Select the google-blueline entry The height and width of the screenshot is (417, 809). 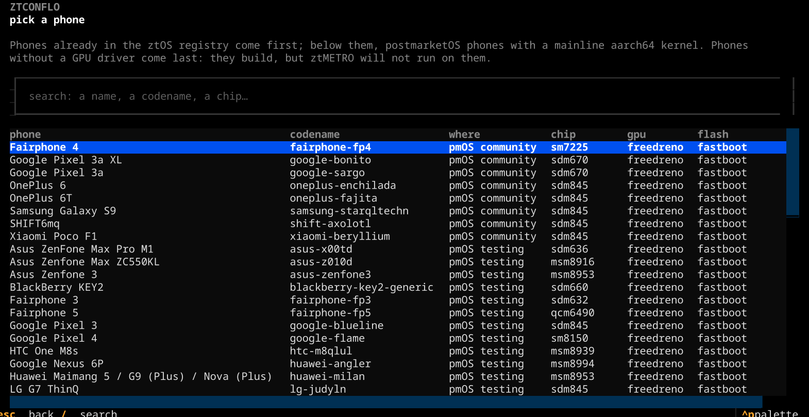pyautogui.click(x=398, y=325)
